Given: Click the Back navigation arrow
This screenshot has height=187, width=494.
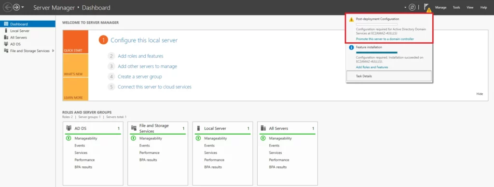Looking at the screenshot, I should coord(8,7).
